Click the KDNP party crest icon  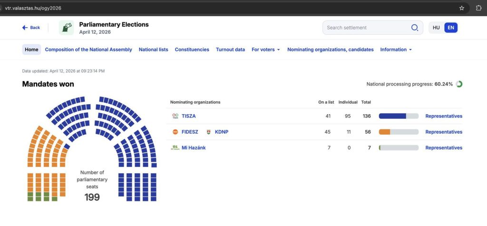coord(209,132)
